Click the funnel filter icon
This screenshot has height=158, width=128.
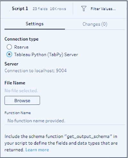point(84,9)
